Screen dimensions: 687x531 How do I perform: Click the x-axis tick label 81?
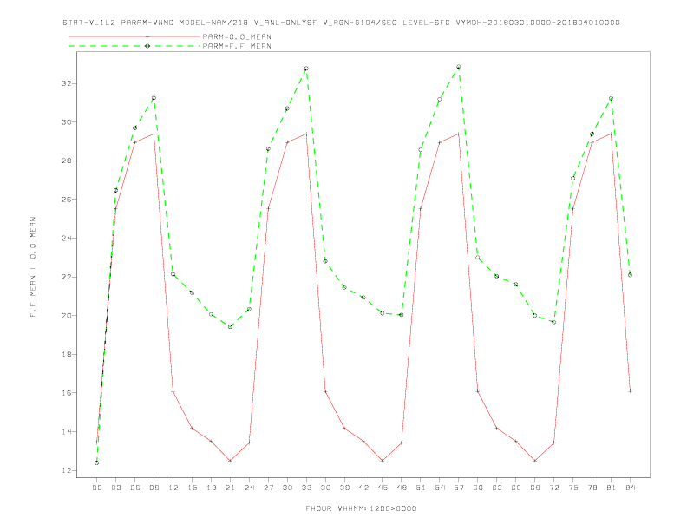(x=612, y=488)
